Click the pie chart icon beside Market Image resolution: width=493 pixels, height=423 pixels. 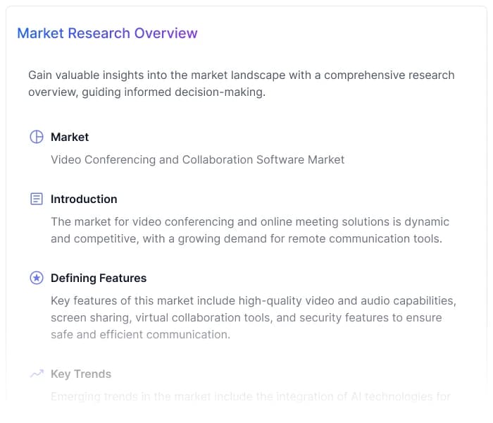pos(37,137)
